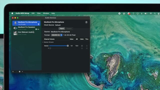Click the Master dB value "12.0"
The image size is (160, 90).
coord(77,46)
